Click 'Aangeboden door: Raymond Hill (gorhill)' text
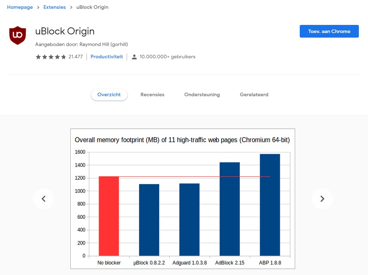 [x=81, y=45]
